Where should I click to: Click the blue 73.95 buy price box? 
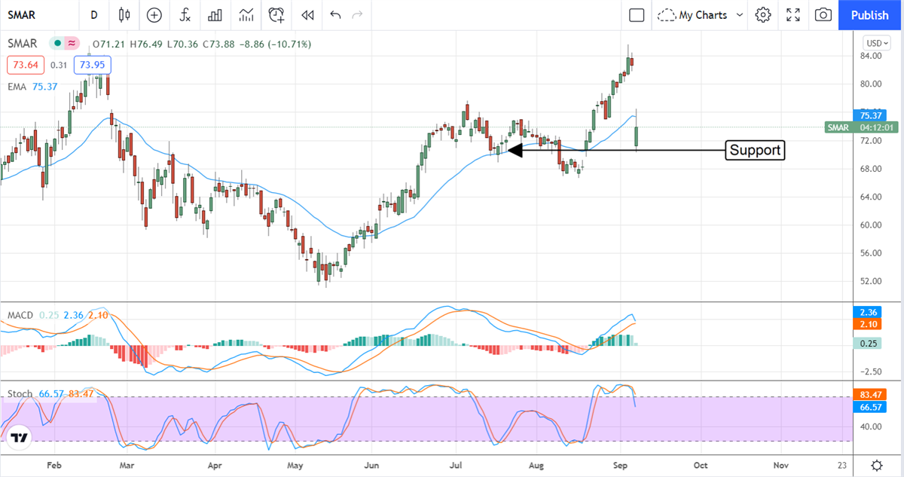[92, 65]
